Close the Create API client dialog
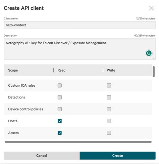 [x=151, y=8]
